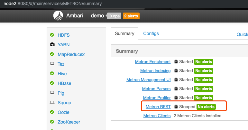
Task: Open the HDFS service
Action: pos(64,35)
